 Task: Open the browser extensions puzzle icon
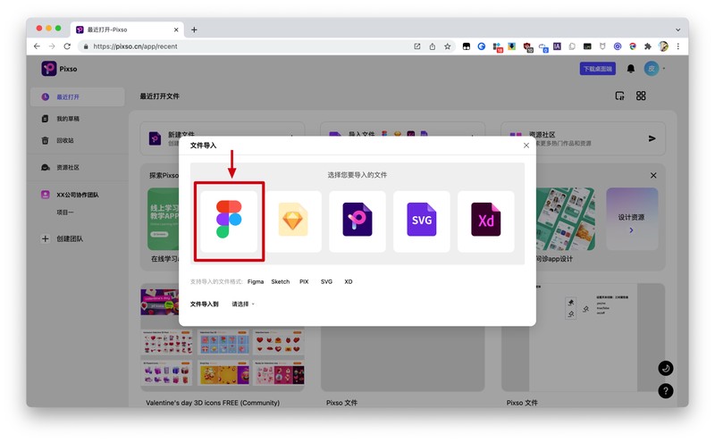coord(647,46)
